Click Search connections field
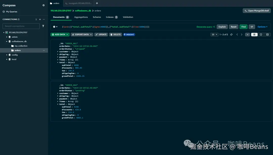This screenshot has height=155, width=273. [x=21, y=26]
